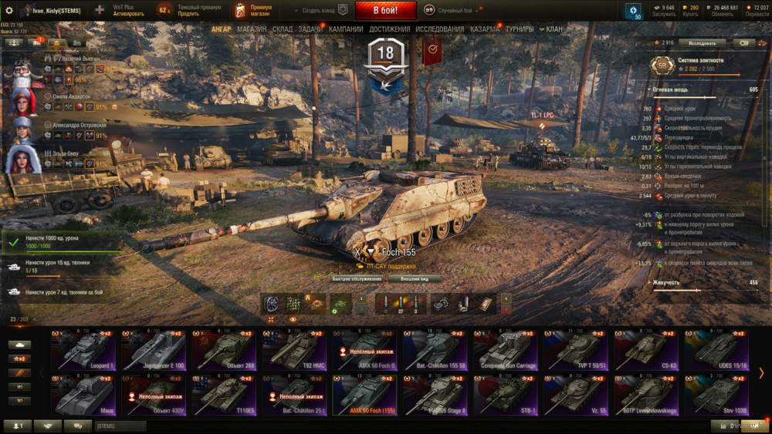Open the ИССЛЕДОВАНИЯ tab
This screenshot has height=434, width=772.
[440, 29]
